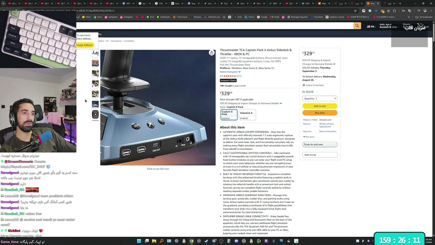The height and width of the screenshot is (245, 435).
Task: Open the Drive bookmark
Action: [x=98, y=17]
